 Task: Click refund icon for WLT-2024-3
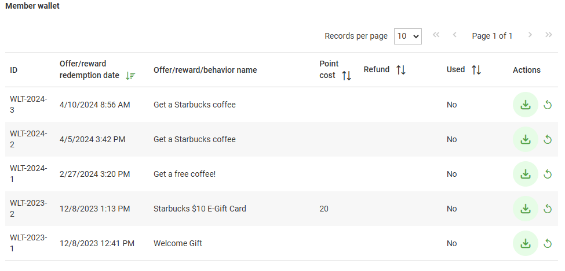(x=548, y=105)
